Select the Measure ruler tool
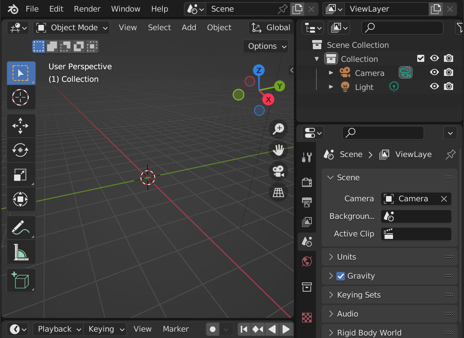 [21, 252]
